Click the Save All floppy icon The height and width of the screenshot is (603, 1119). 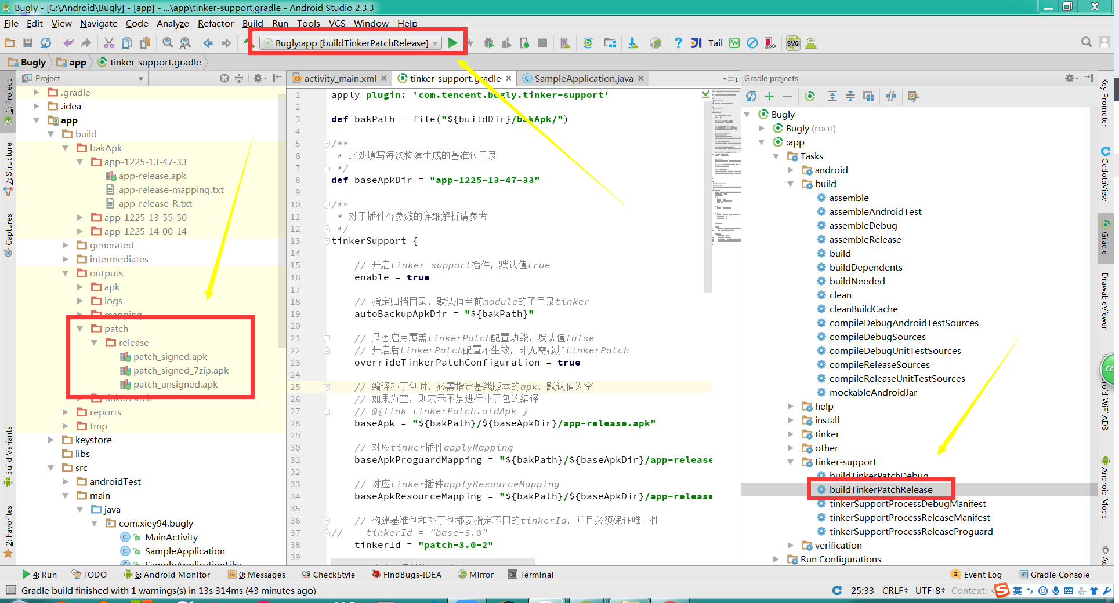point(28,43)
